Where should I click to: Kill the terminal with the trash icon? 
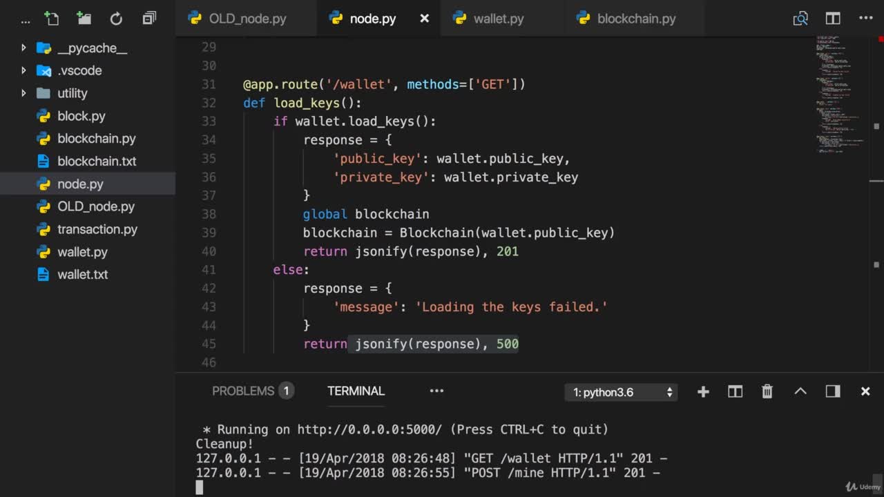tap(767, 391)
